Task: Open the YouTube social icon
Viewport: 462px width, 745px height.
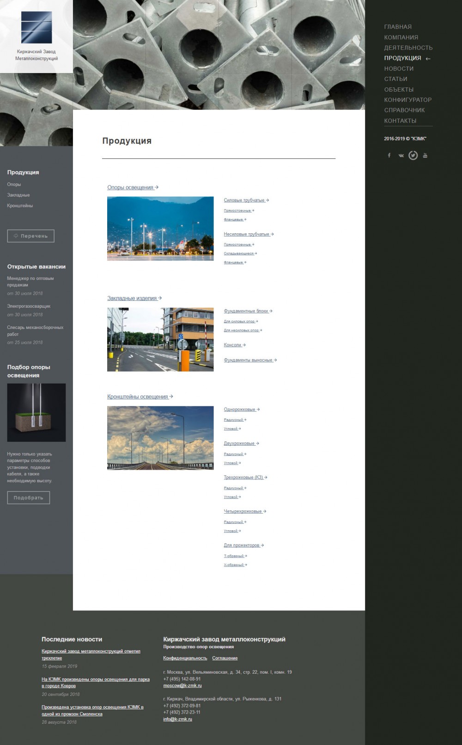Action: tap(425, 155)
